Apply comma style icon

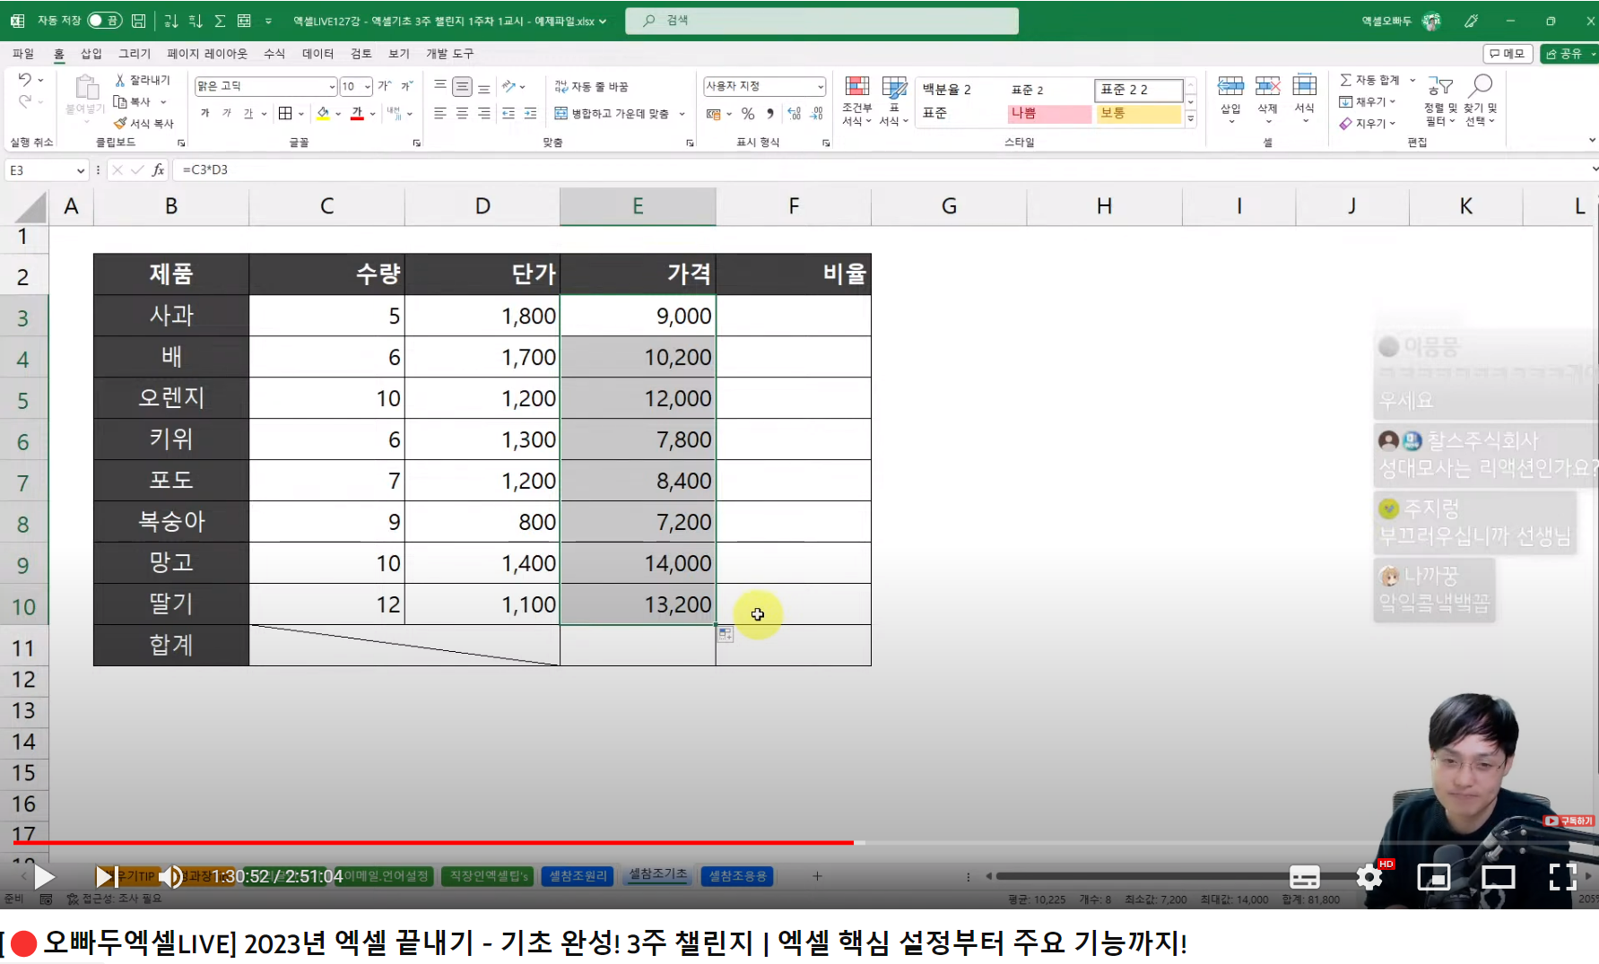pos(769,114)
